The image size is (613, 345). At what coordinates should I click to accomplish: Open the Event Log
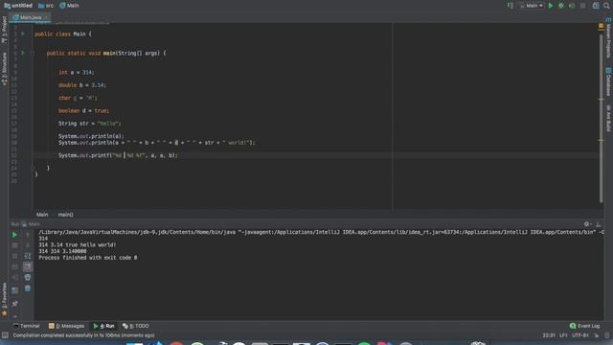click(584, 326)
